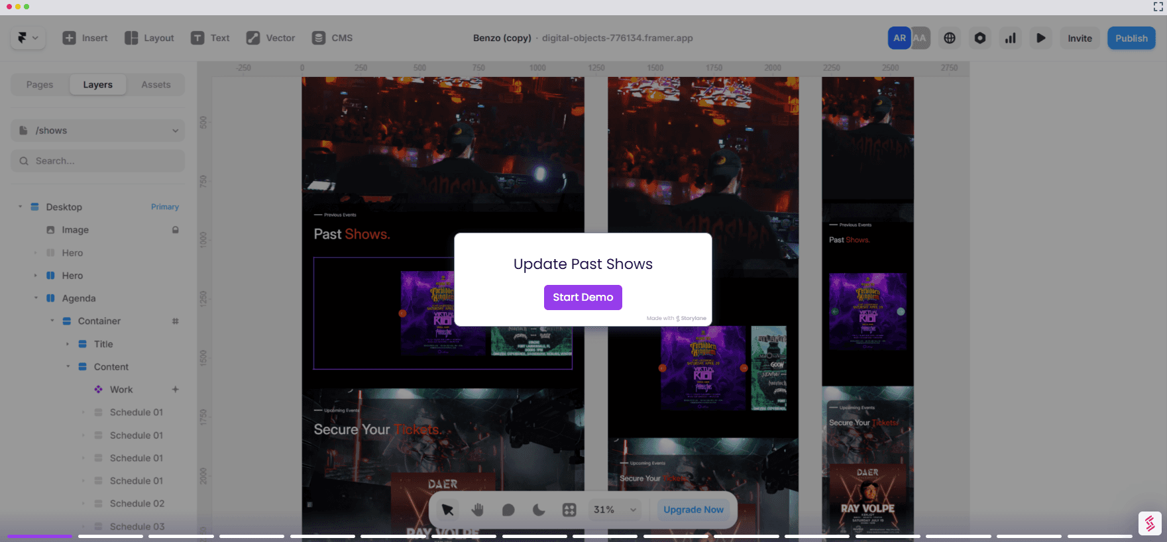Viewport: 1167px width, 542px height.
Task: Open the Framer logo main menu
Action: (28, 38)
